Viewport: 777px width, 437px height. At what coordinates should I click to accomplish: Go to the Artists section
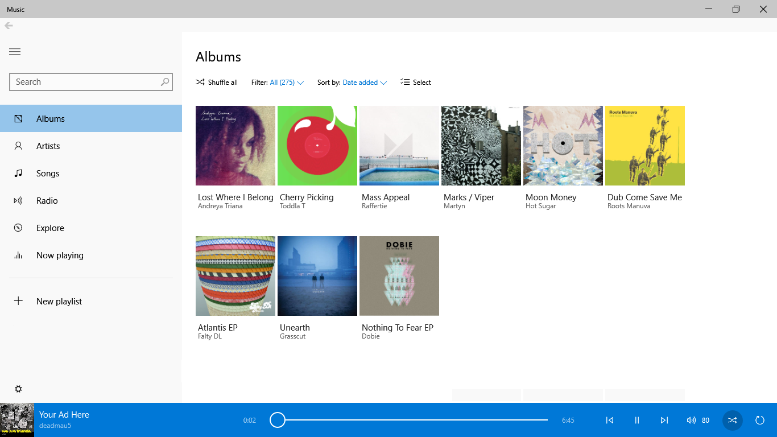pos(48,146)
